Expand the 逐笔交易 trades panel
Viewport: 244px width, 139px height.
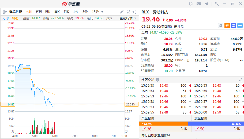point(241,80)
